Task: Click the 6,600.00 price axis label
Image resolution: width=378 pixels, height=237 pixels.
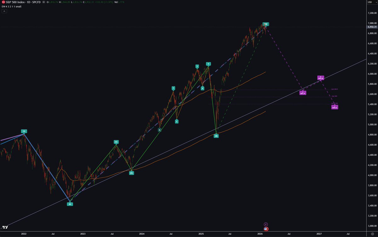Action: click(x=372, y=43)
